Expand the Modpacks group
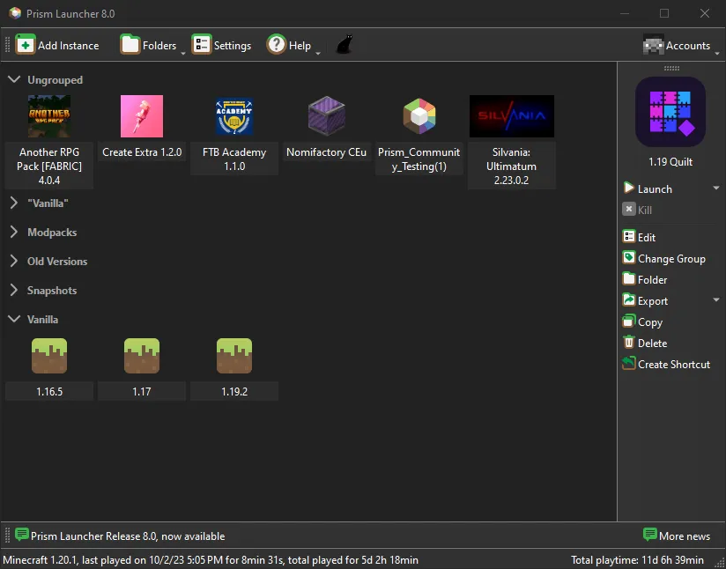The image size is (726, 569). pos(14,232)
